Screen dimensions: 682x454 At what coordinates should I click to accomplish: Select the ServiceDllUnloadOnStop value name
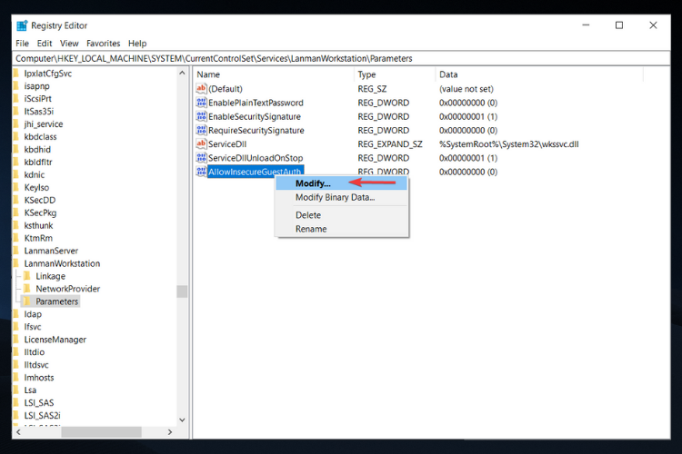(x=256, y=158)
